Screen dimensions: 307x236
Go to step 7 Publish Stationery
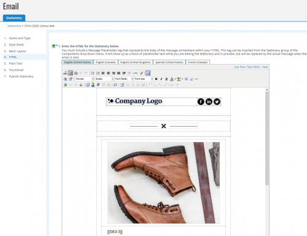click(21, 76)
